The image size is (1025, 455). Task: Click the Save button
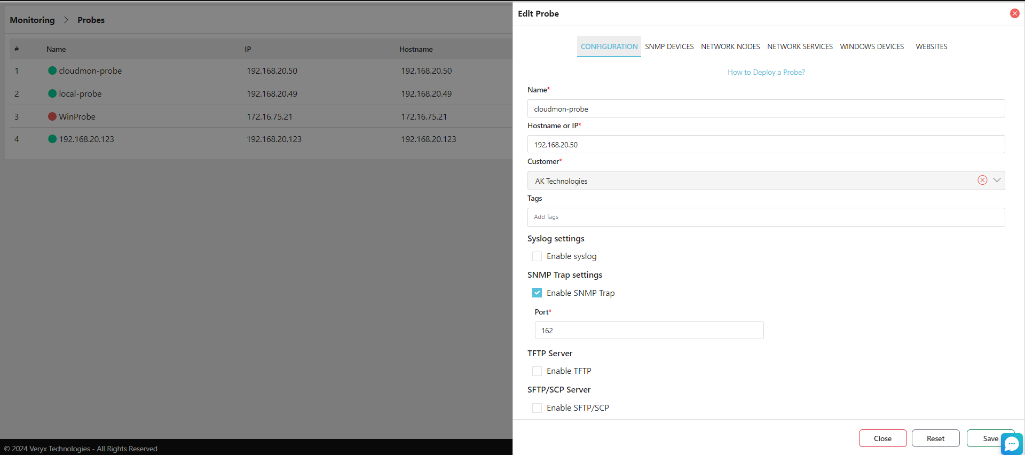(x=990, y=438)
